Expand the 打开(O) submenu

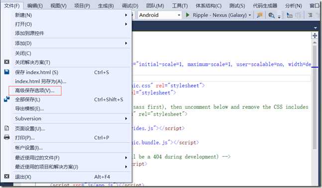click(x=126, y=24)
